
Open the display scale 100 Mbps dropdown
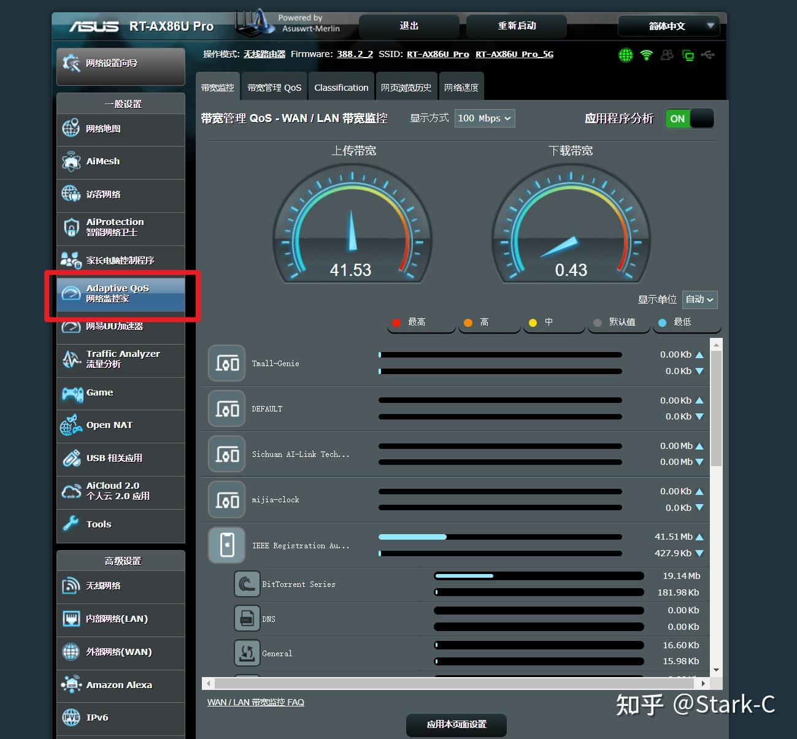point(485,118)
